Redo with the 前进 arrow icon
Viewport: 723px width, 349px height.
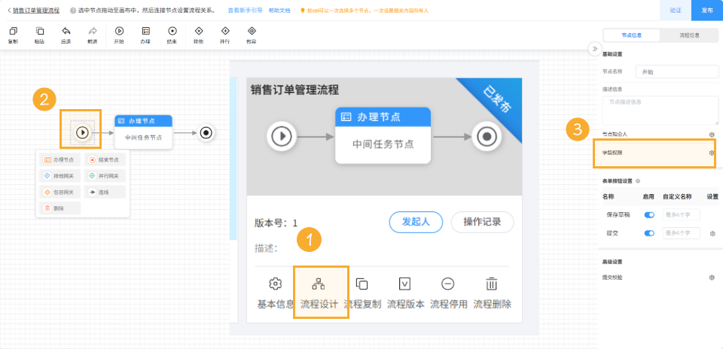pos(93,32)
